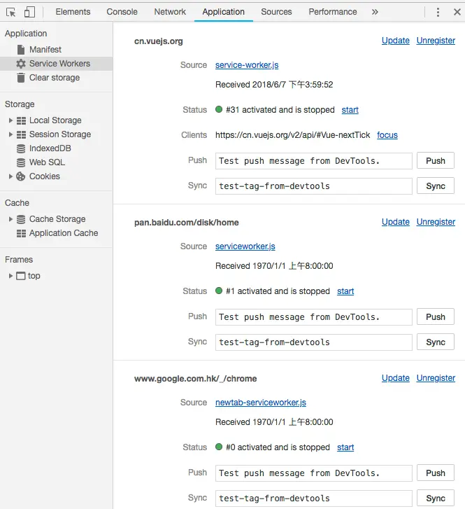Click the google.com.hk push message field
Screen dimensions: 465x509
pyautogui.click(x=313, y=473)
